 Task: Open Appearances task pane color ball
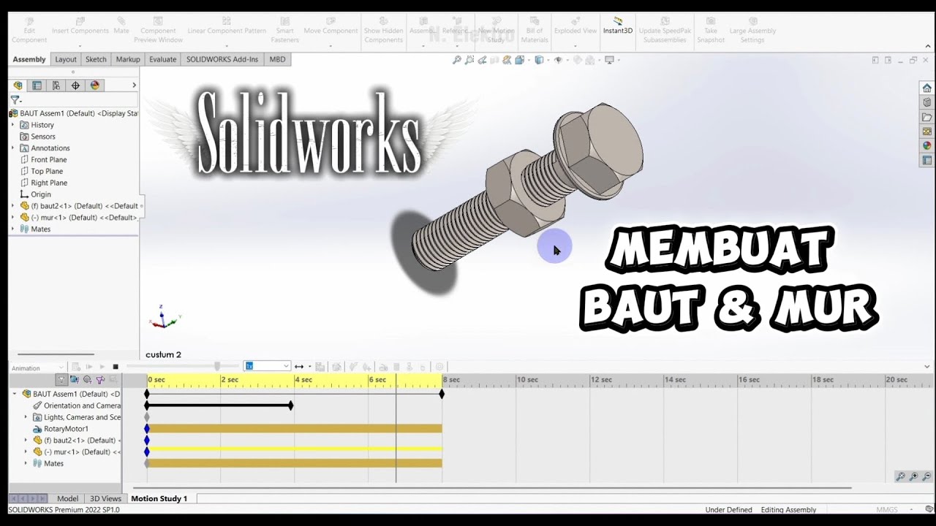click(926, 146)
